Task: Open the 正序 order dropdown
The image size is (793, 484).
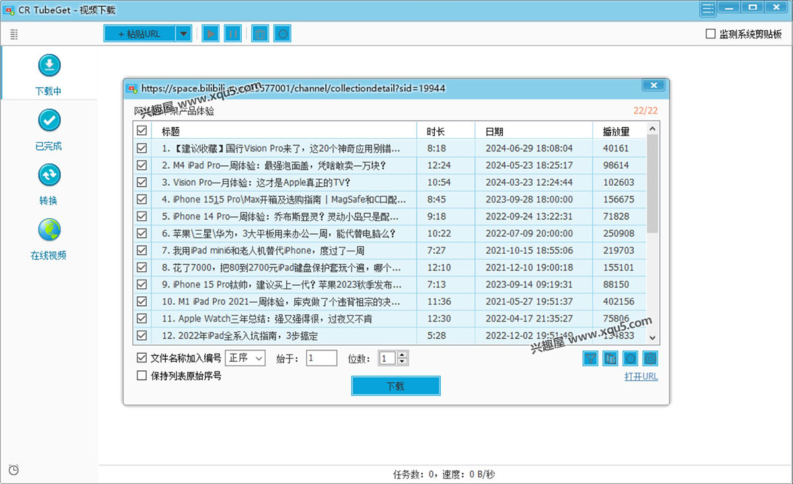Action: tap(245, 358)
